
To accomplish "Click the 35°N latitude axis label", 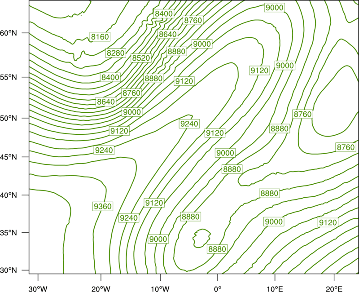I will [x=9, y=233].
